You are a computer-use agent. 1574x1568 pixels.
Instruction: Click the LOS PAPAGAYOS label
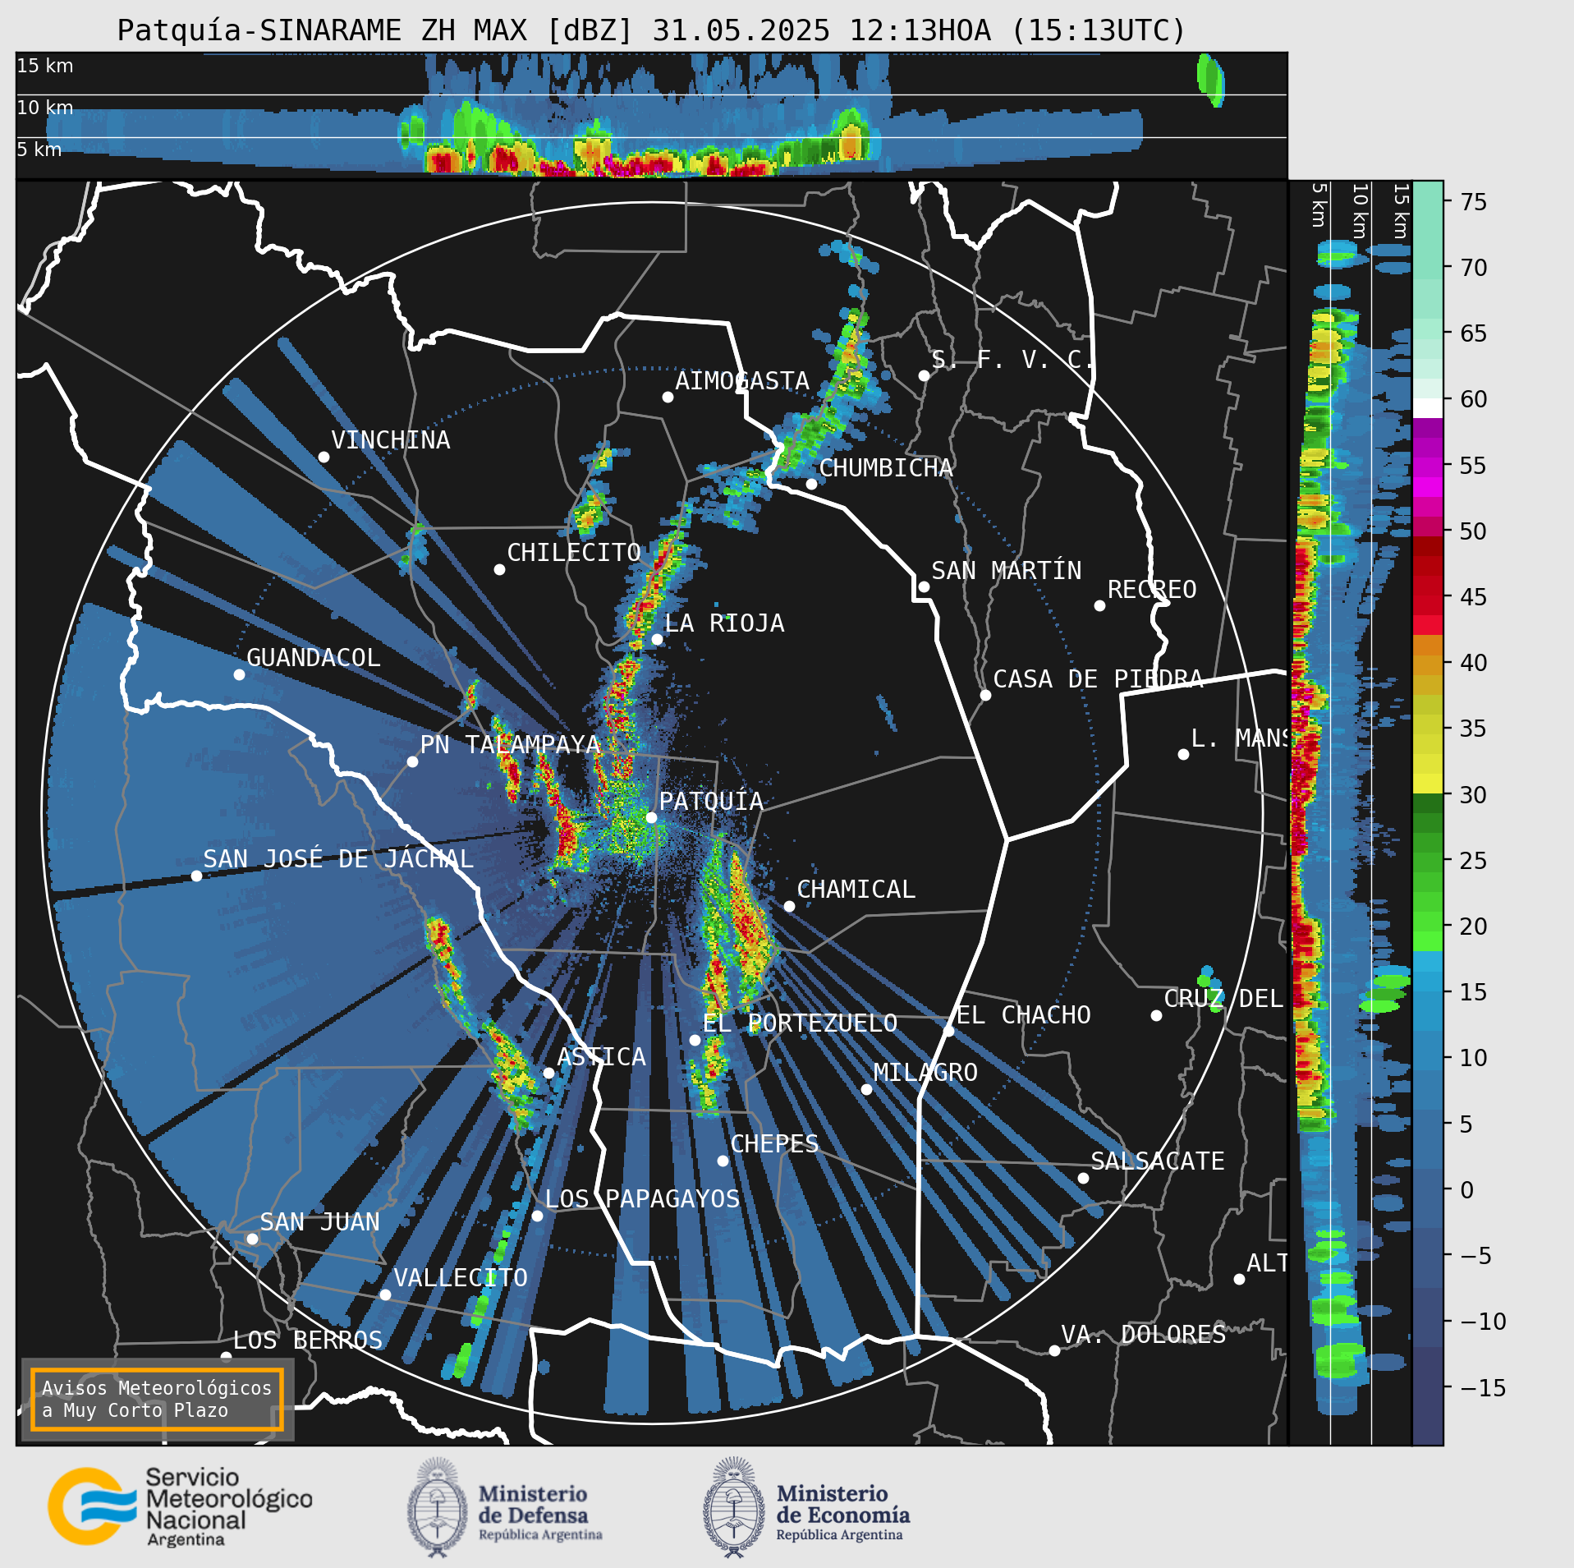tap(642, 1199)
